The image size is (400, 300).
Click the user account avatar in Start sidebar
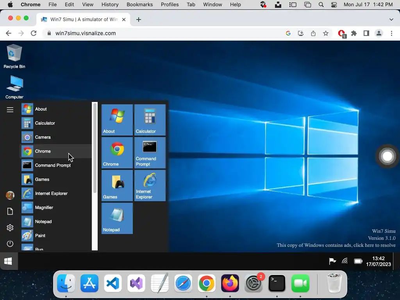pos(10,195)
